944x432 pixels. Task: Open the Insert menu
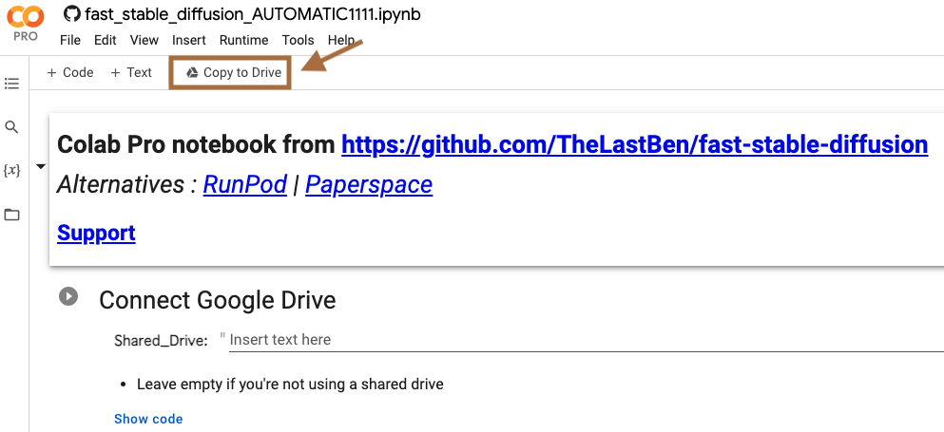point(189,40)
